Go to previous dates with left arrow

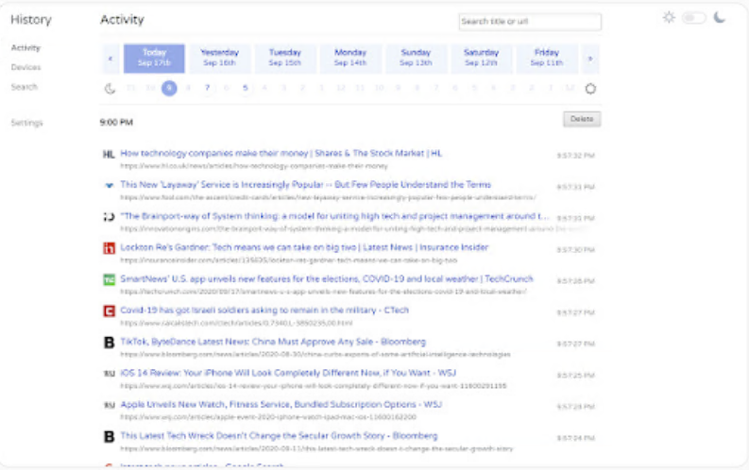pyautogui.click(x=110, y=59)
